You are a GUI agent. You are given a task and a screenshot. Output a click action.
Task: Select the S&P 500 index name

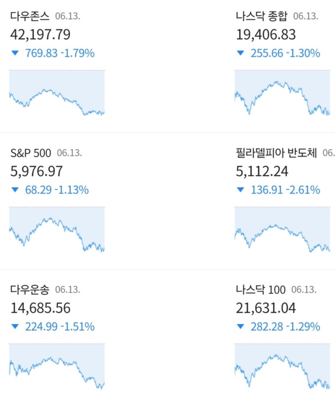coord(31,153)
